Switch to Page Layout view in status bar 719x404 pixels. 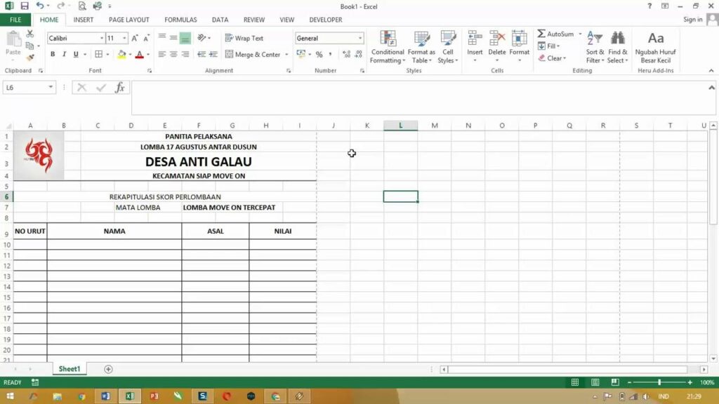pos(595,382)
